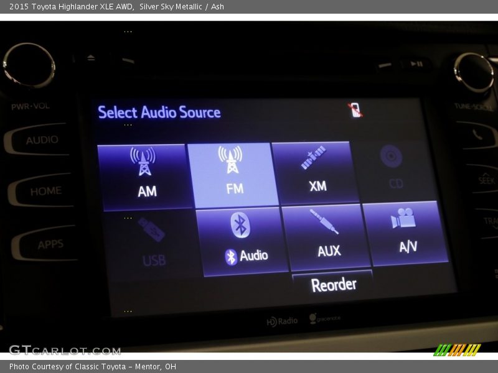This screenshot has height=373, width=498.
Task: Click the 2015 Toyota Highlander title caption
Action: pos(116,6)
